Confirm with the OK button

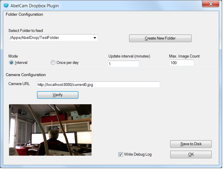[x=191, y=154]
